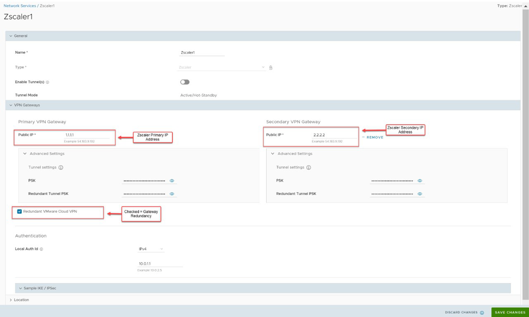Open the IPv4 Local Auth Id dropdown
This screenshot has width=529, height=317.
151,249
